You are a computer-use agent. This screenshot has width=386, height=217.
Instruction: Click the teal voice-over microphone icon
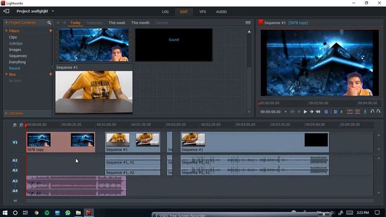365,112
